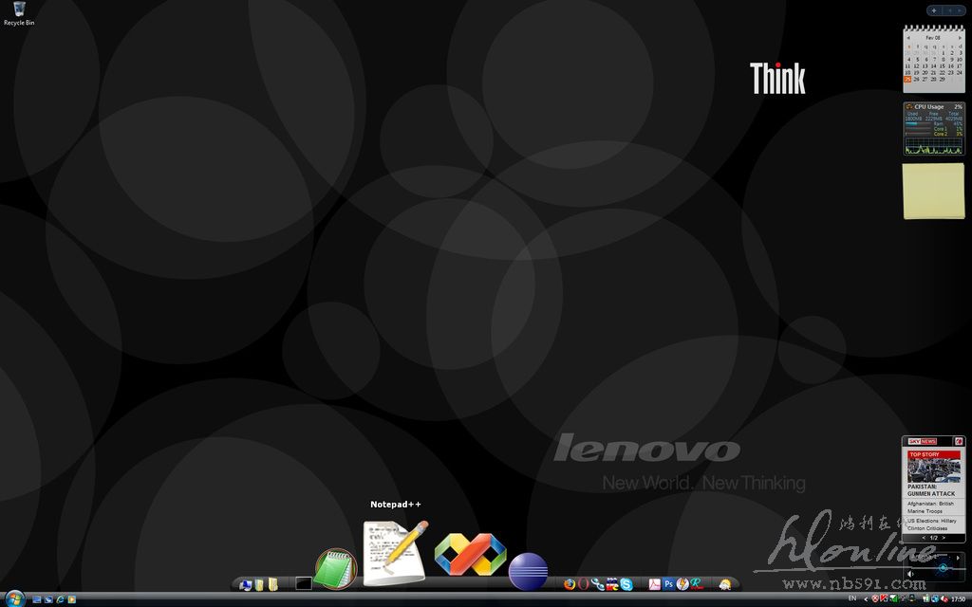Launch Notepad++ from the dock
The width and height of the screenshot is (972, 607).
(x=395, y=553)
